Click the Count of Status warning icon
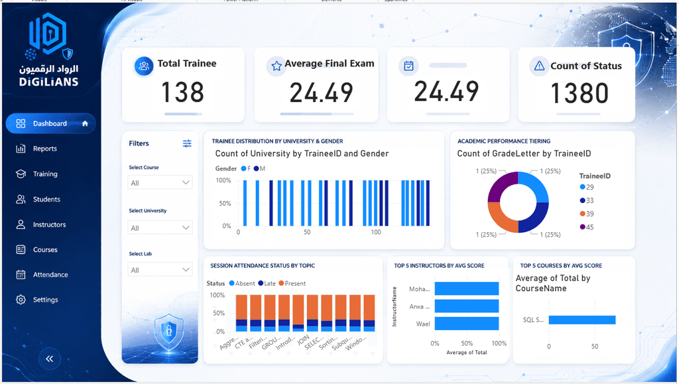 click(x=539, y=66)
